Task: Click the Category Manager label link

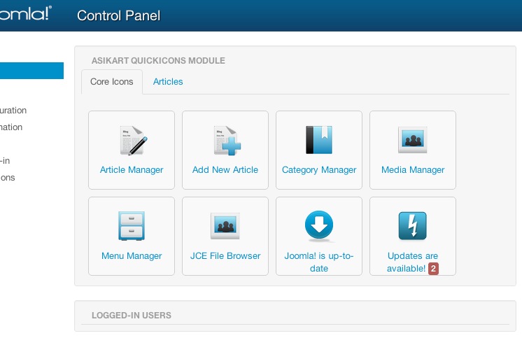Action: click(x=319, y=169)
